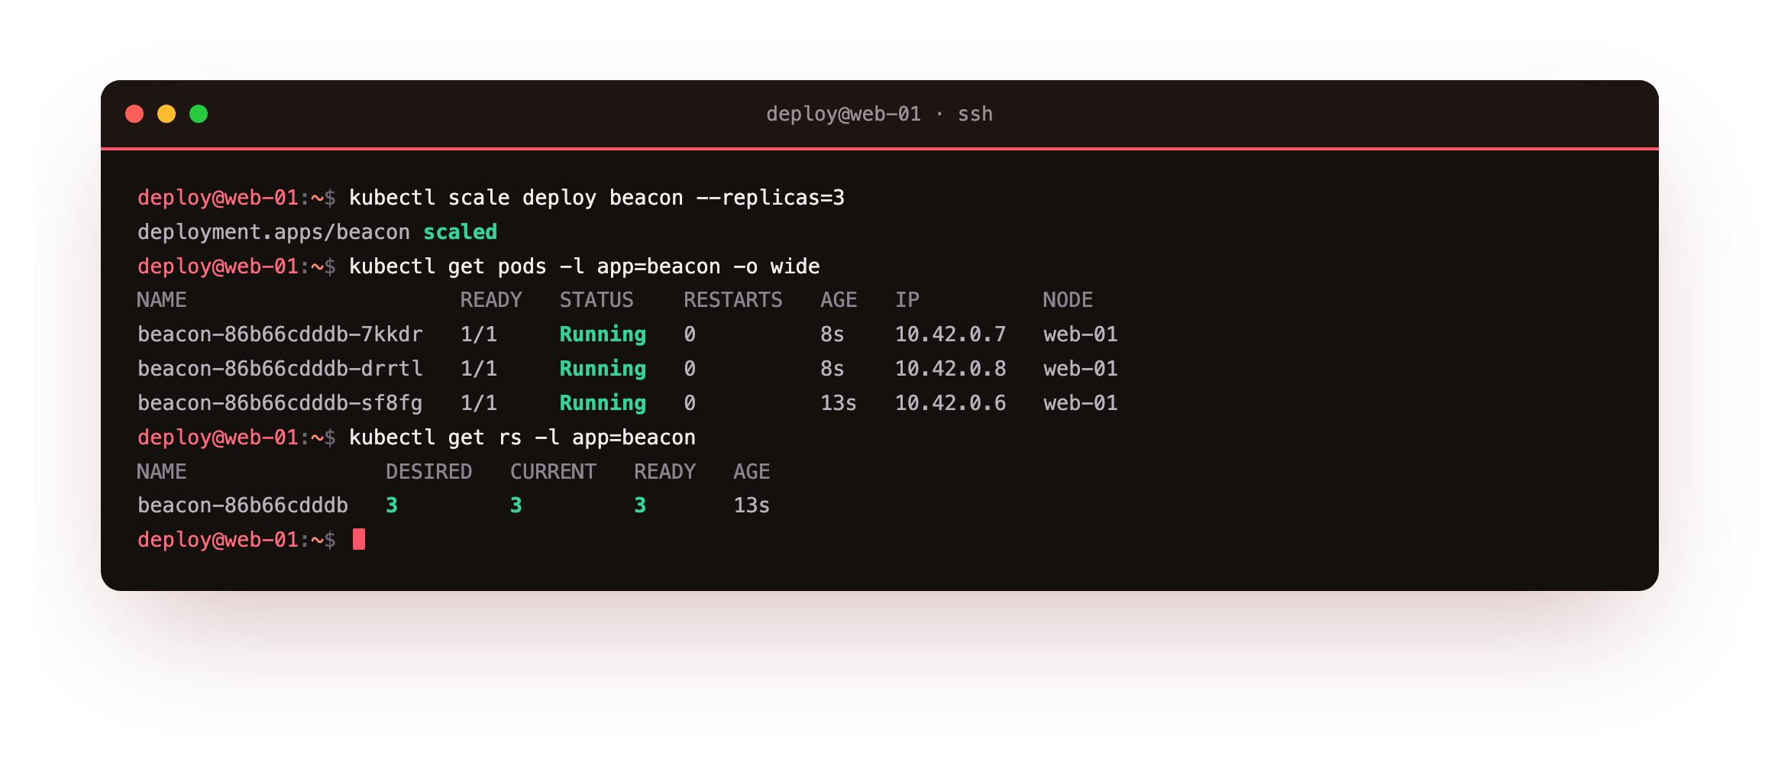Viewport: 1791px width, 775px height.
Task: Select pod name beacon-86b66cdddb-drrtl
Action: click(x=280, y=369)
